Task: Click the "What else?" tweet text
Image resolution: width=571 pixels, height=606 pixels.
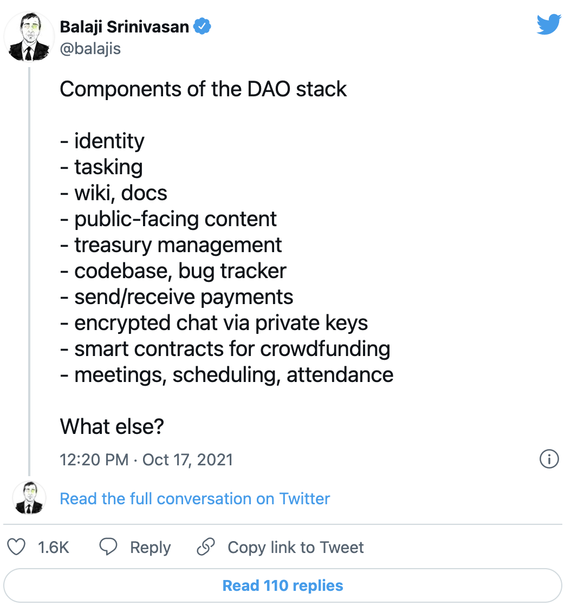Action: [x=112, y=427]
